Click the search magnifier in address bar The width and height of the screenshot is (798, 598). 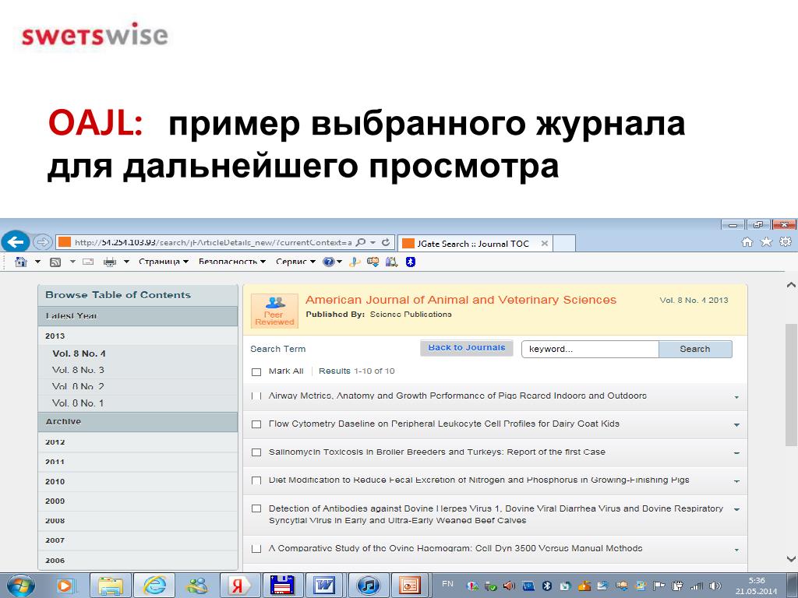(x=360, y=243)
